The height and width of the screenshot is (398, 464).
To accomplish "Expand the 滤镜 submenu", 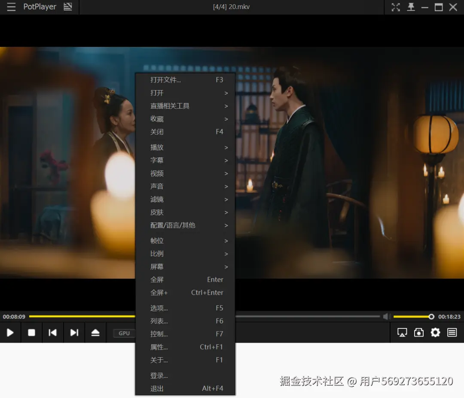I will 186,199.
